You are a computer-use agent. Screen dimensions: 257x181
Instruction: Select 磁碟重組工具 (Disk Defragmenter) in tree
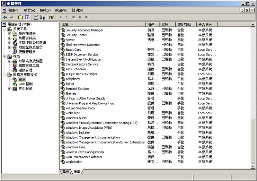29,65
